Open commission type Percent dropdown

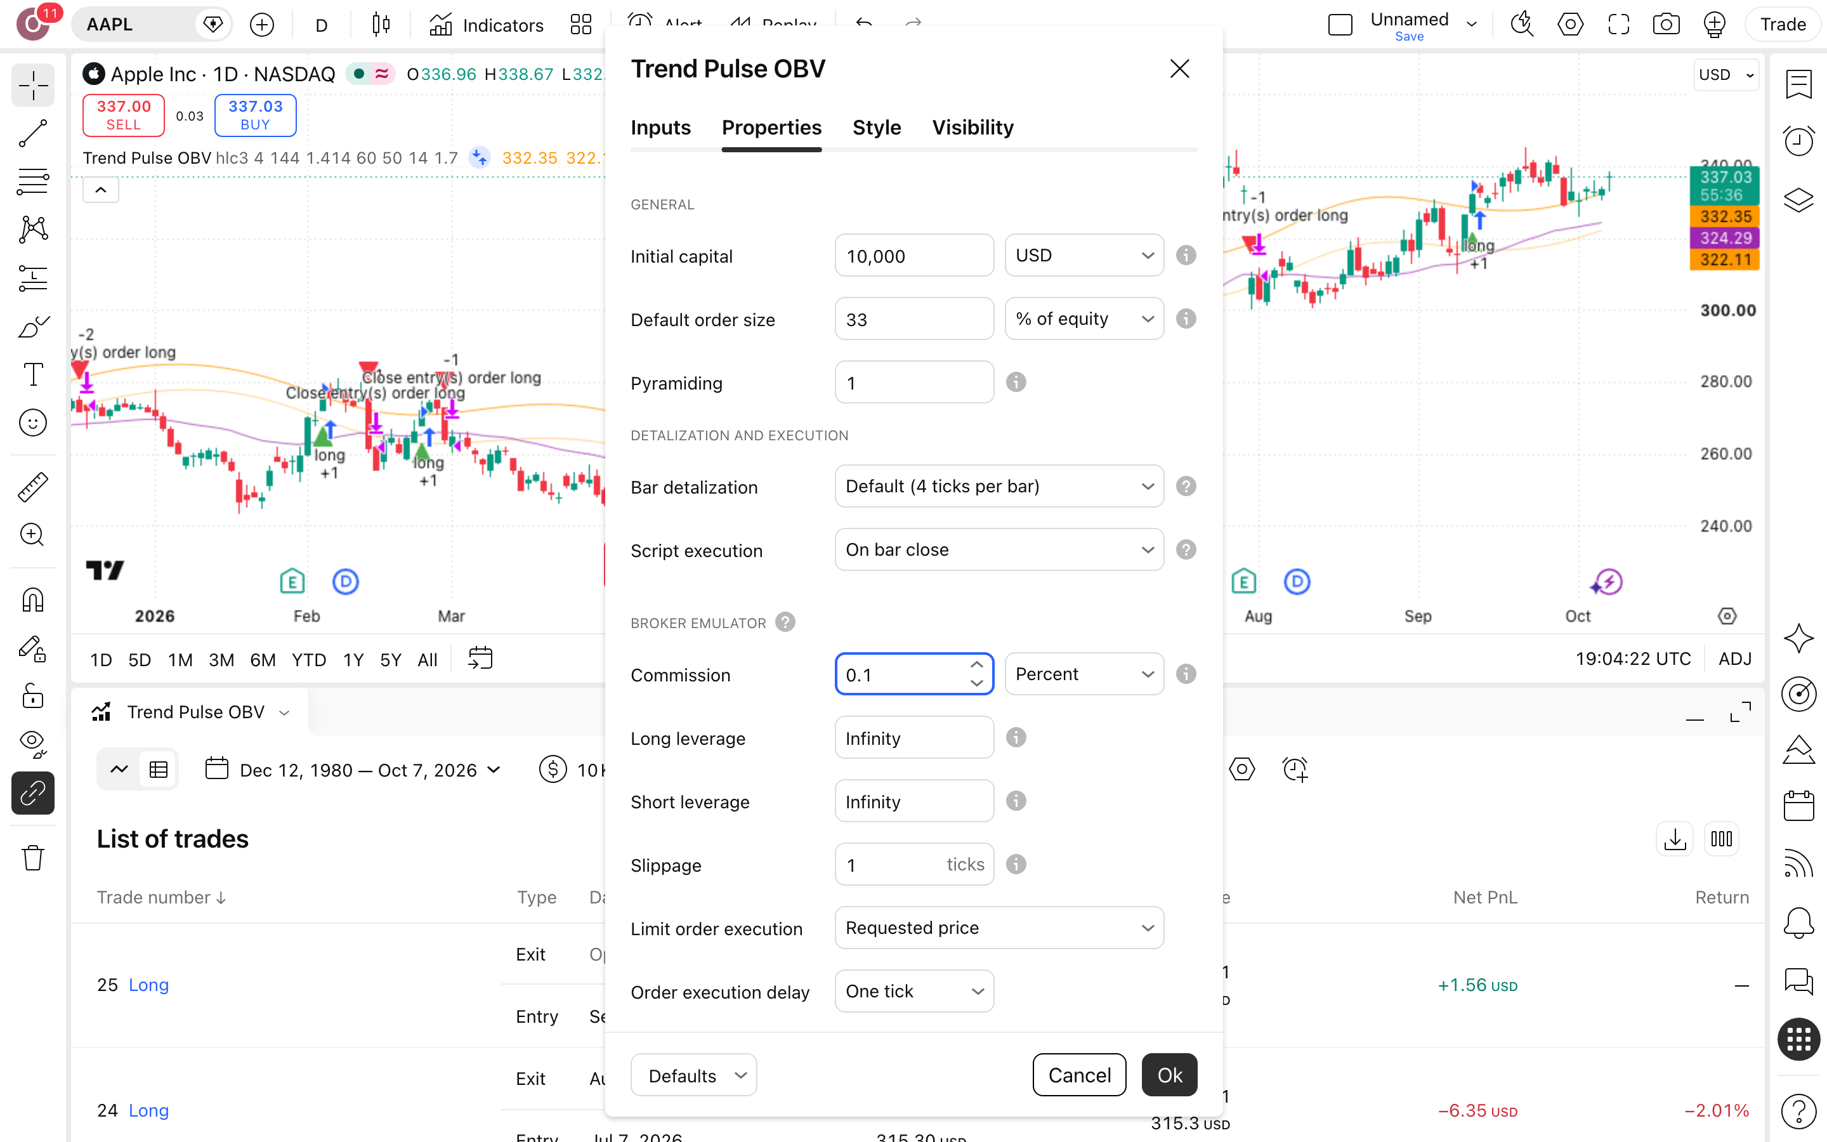[x=1084, y=674]
